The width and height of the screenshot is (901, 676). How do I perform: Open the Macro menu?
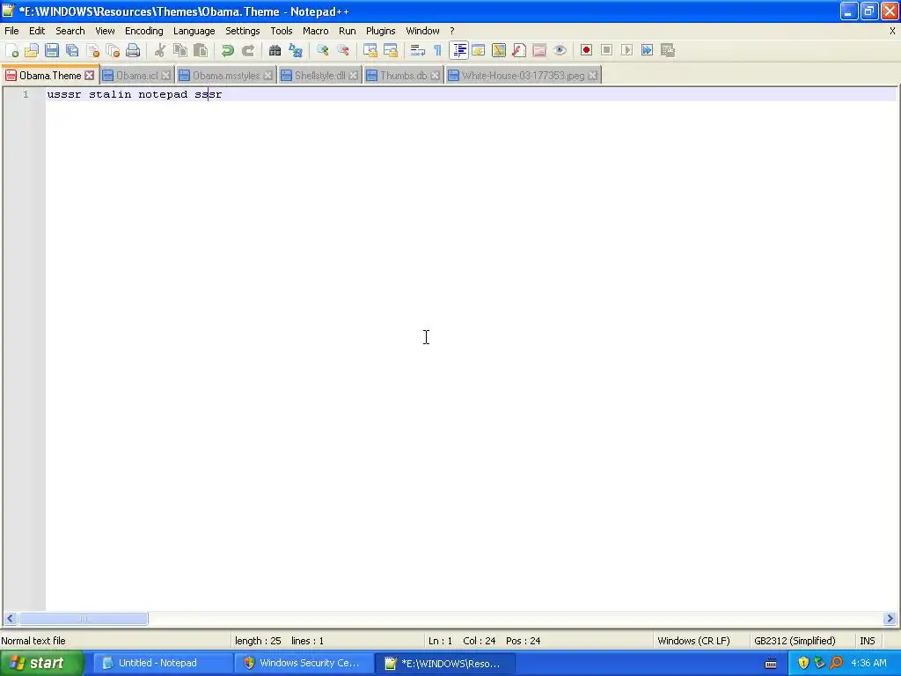click(x=316, y=31)
